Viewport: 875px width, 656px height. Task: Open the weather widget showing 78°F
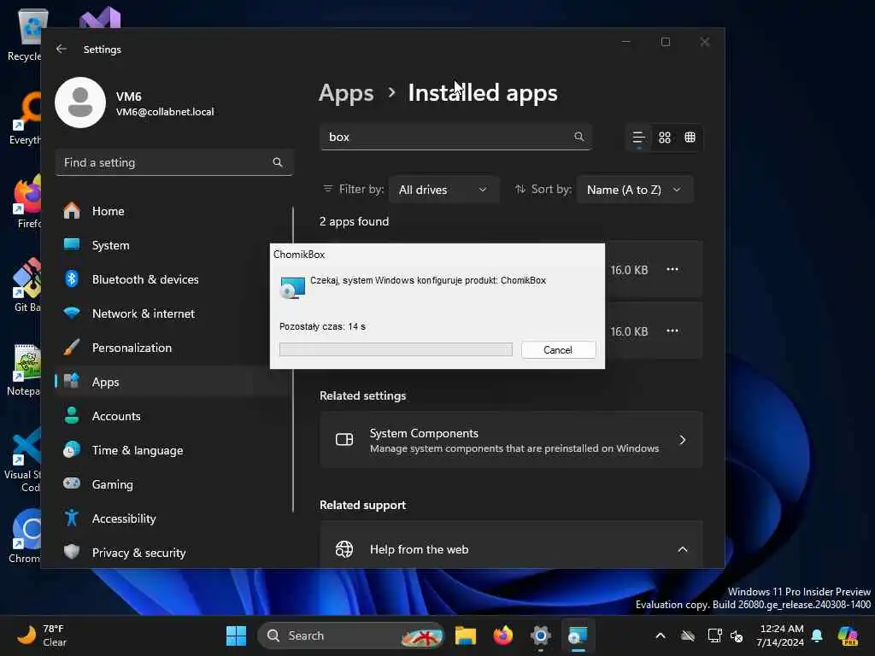coord(41,635)
